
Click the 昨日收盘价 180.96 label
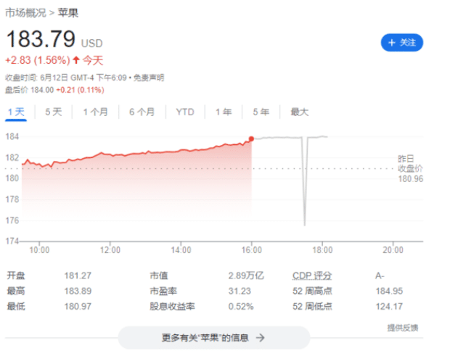tap(410, 169)
